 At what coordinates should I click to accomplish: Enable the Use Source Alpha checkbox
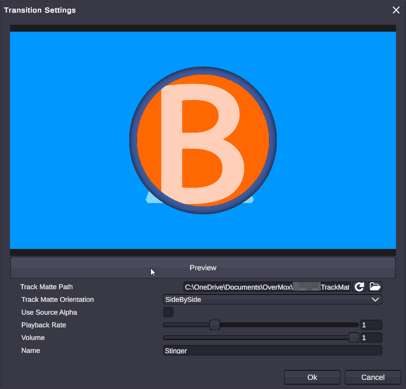(x=168, y=312)
